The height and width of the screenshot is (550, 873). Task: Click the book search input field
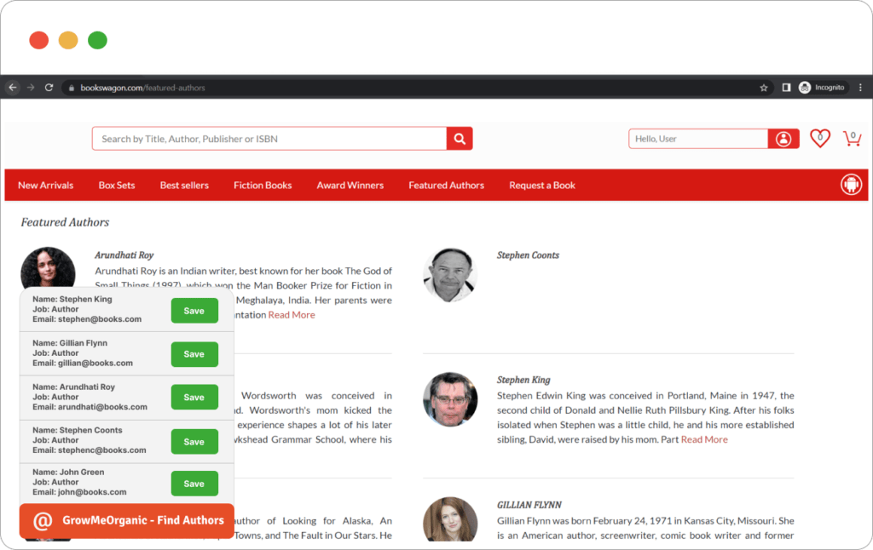click(269, 139)
